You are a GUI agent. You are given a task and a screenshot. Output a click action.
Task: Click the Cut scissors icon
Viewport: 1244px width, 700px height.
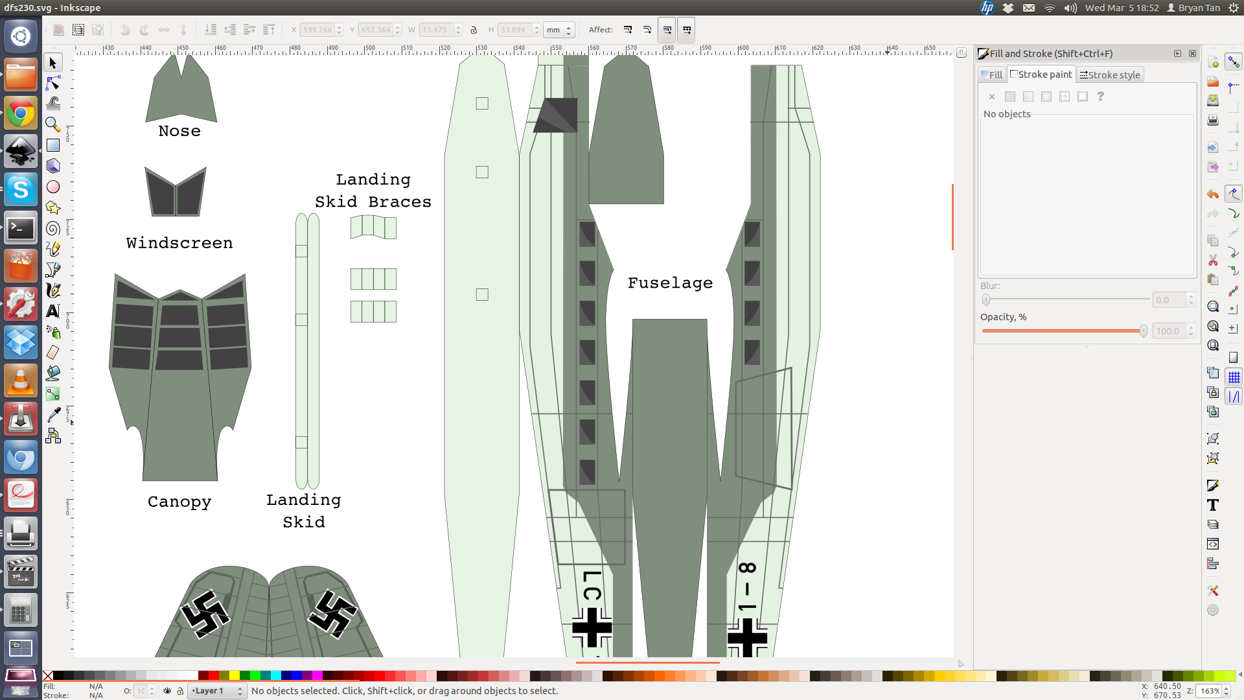(x=1213, y=260)
